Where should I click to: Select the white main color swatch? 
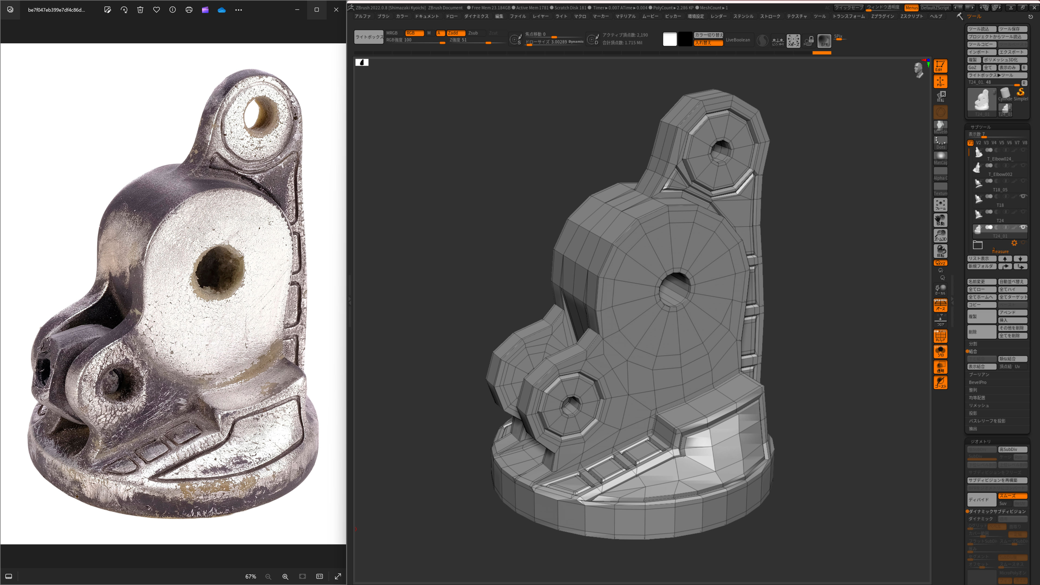(x=670, y=39)
